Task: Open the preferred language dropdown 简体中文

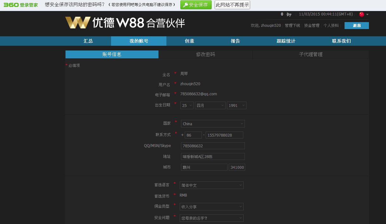Action: click(x=211, y=185)
